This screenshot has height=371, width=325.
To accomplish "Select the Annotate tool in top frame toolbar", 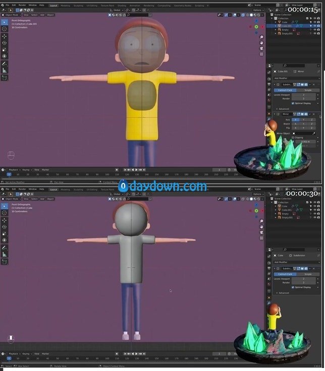I will [4, 64].
